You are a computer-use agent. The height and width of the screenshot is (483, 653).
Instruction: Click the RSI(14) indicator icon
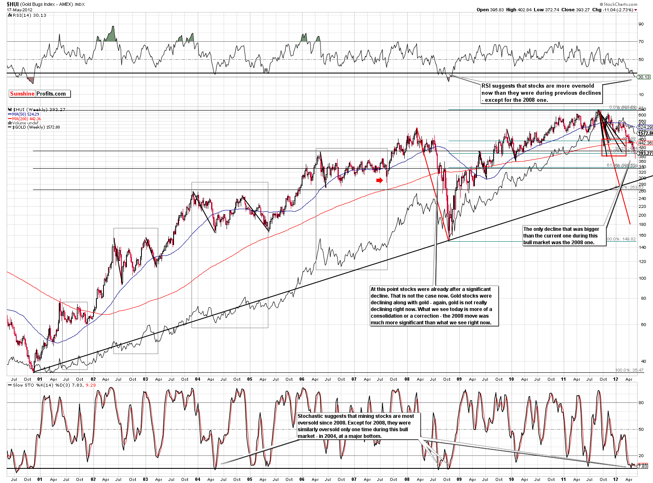[10, 15]
